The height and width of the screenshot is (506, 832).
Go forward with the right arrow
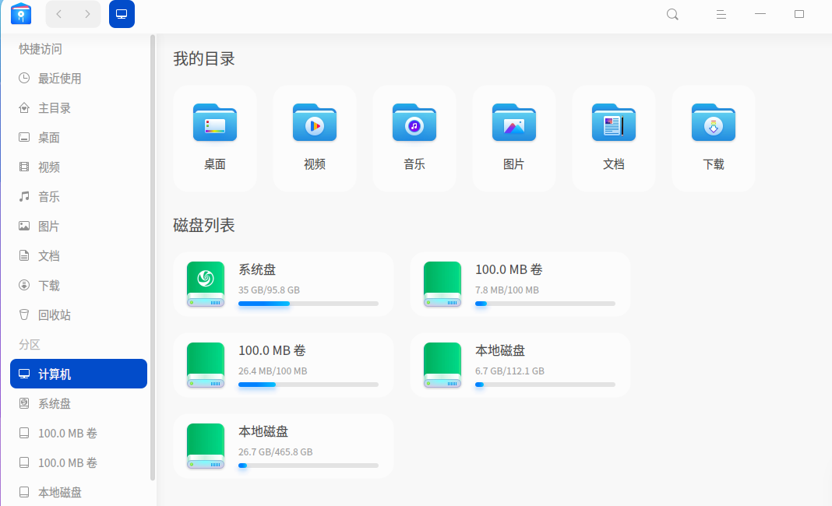point(87,14)
